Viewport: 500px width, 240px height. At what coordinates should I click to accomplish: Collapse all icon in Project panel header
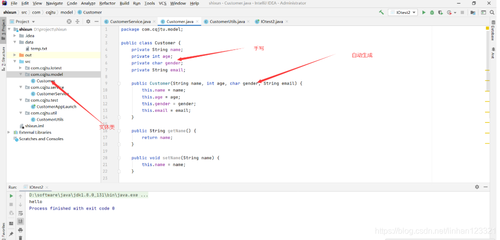coord(77,21)
